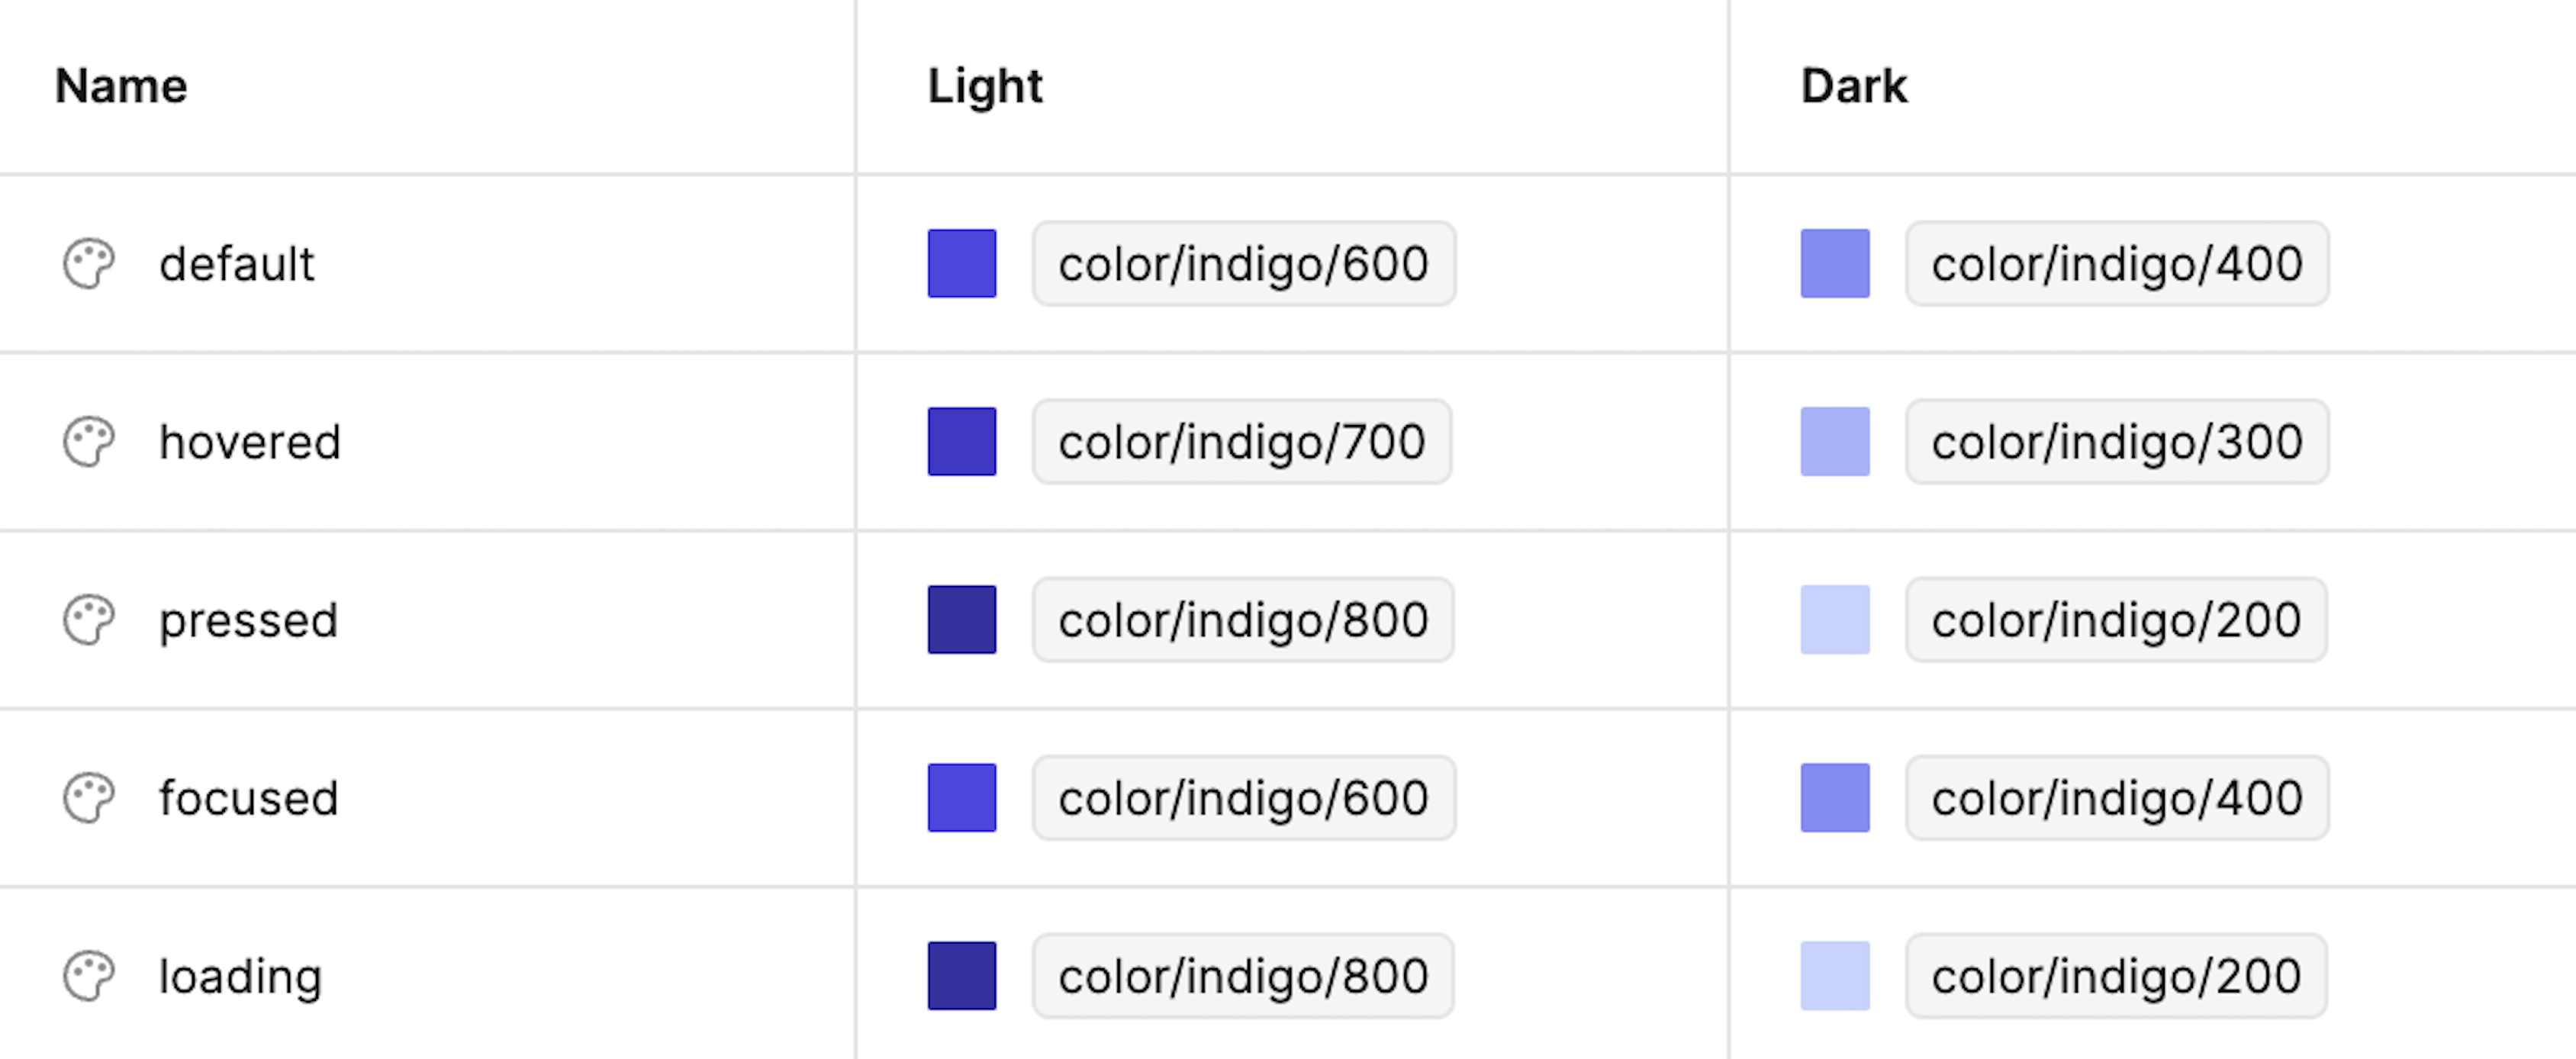This screenshot has width=2576, height=1059.
Task: Click the palette icon beside loading
Action: [89, 976]
